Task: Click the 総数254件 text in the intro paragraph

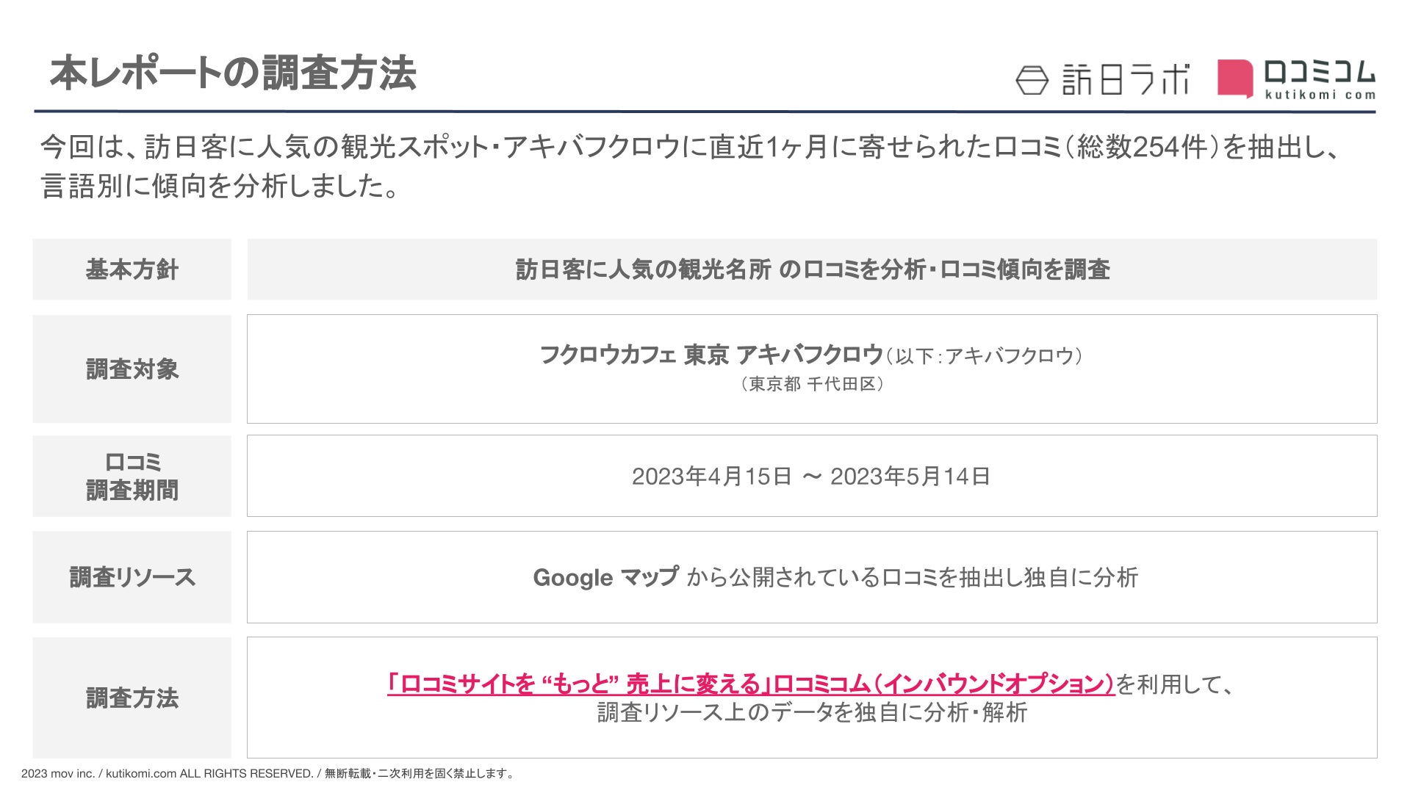Action: point(1141,147)
